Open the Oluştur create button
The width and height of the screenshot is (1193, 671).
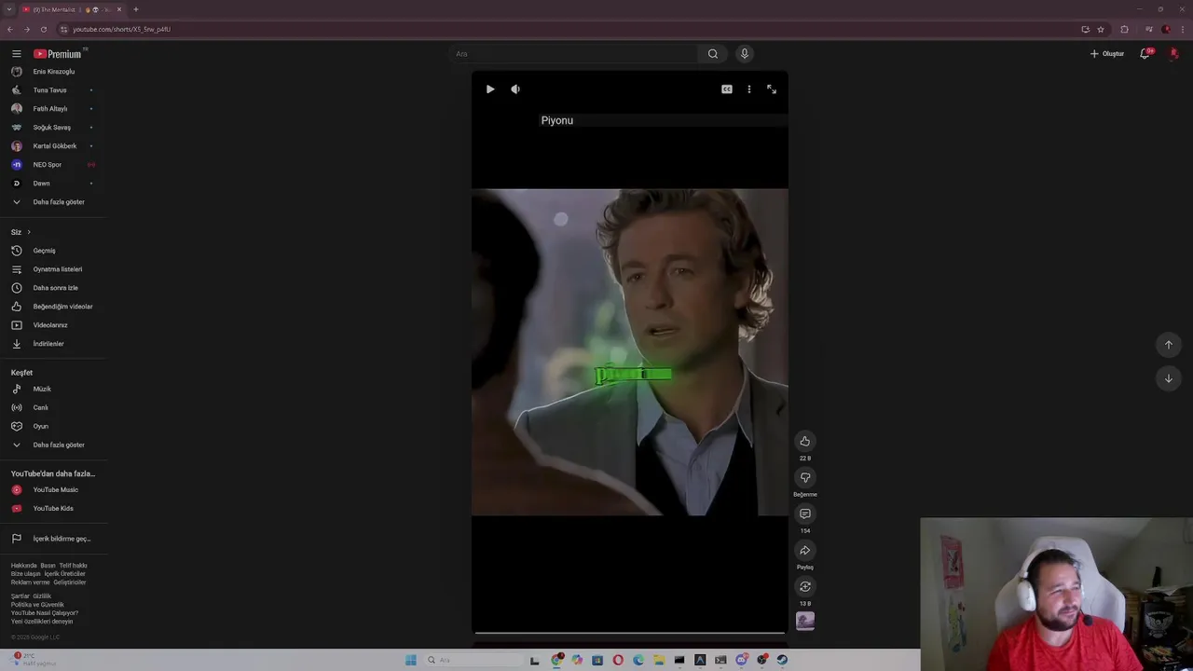pos(1107,54)
